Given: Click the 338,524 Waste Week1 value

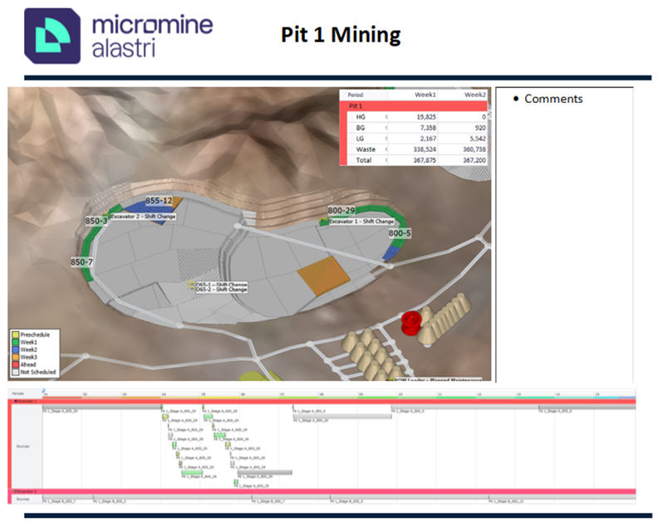Looking at the screenshot, I should (425, 149).
